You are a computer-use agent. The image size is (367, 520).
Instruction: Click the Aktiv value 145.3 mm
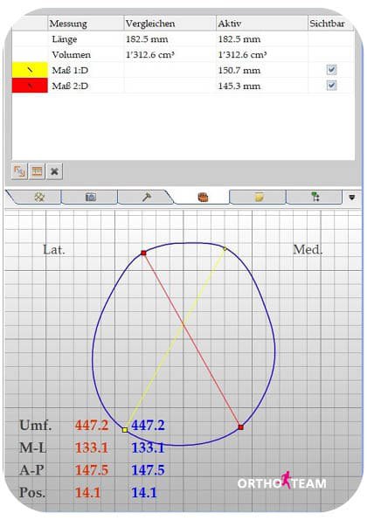click(239, 87)
